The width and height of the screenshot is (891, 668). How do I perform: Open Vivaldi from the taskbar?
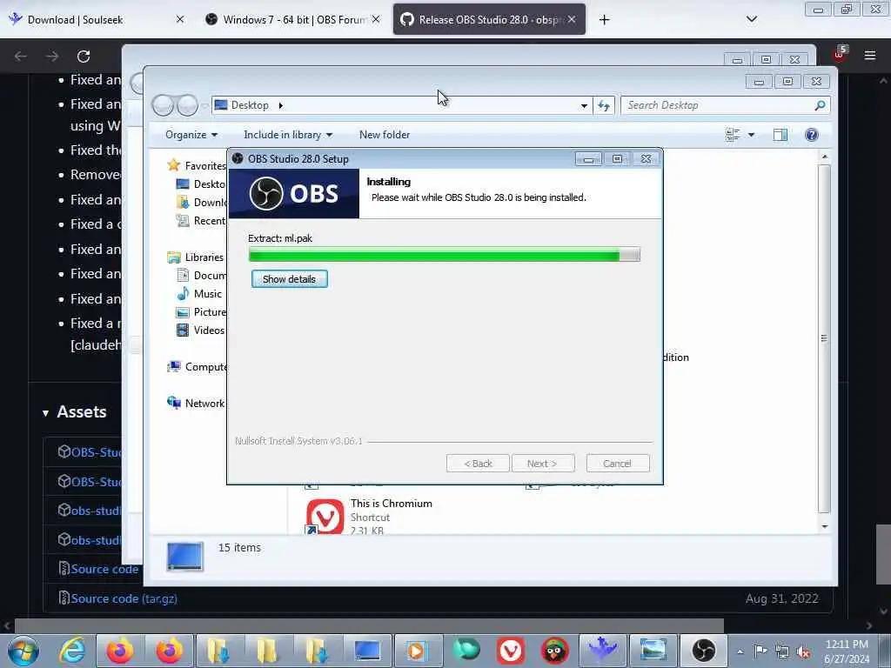coord(510,651)
